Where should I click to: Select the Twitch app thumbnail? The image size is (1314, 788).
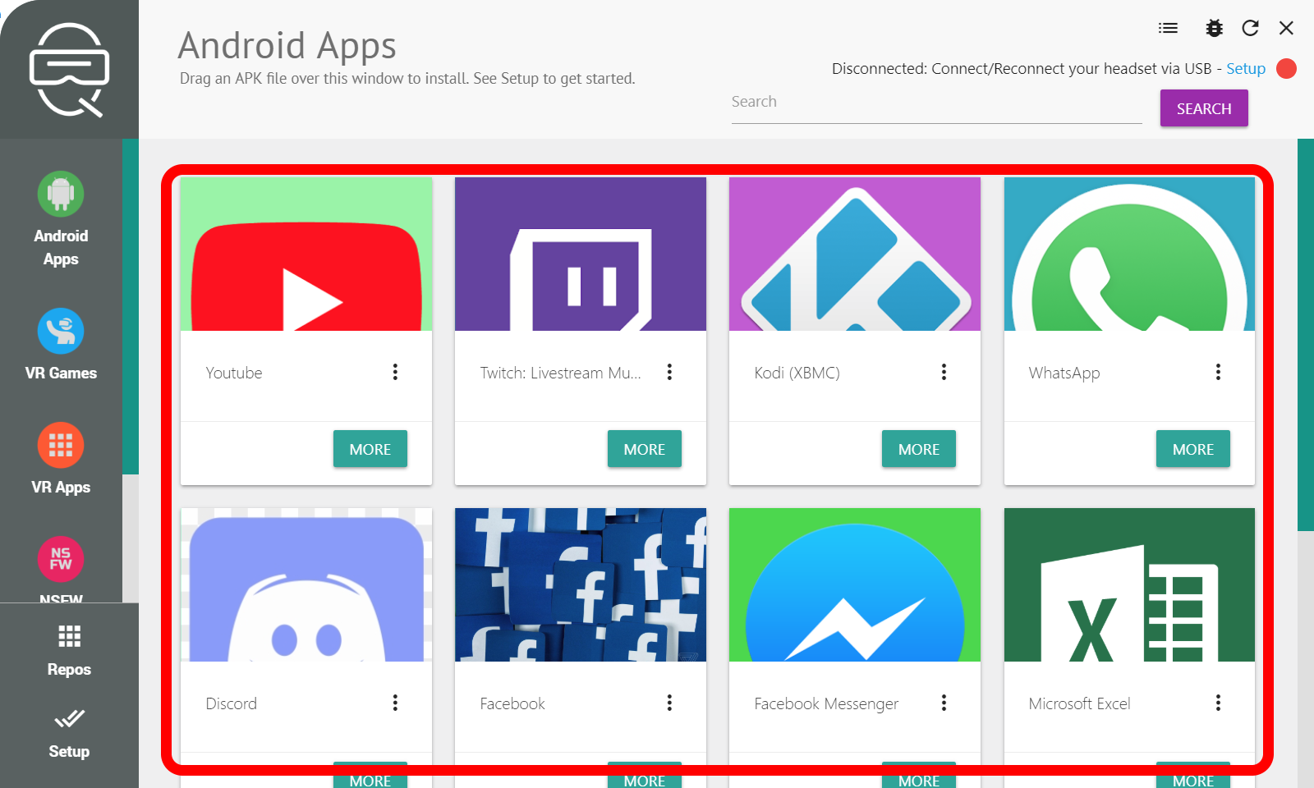tap(581, 254)
